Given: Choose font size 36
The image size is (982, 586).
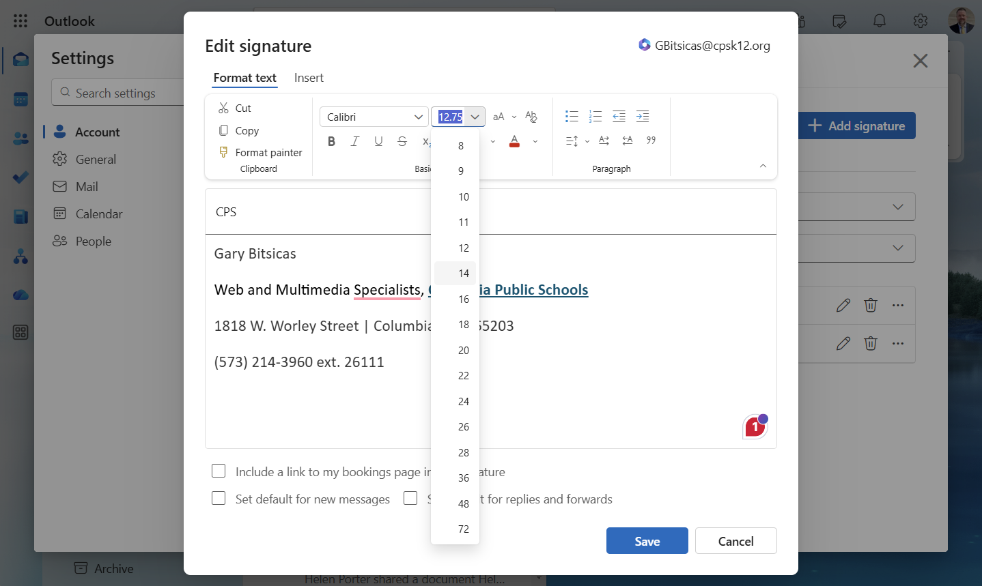Looking at the screenshot, I should (x=455, y=478).
